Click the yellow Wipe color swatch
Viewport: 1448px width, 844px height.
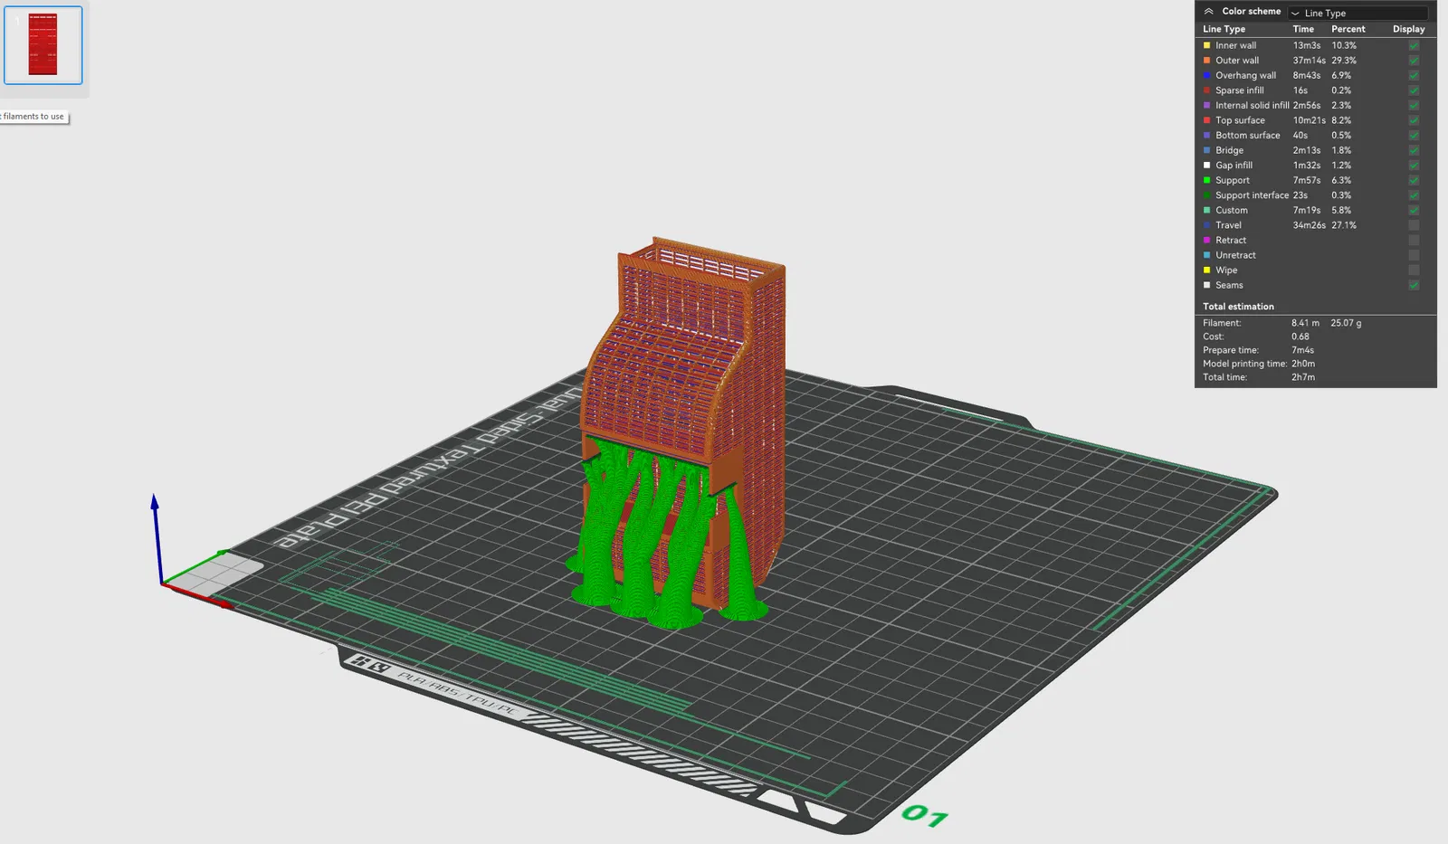(1206, 270)
